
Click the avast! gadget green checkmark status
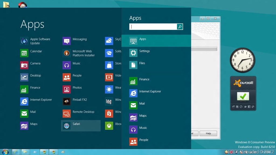point(243,96)
